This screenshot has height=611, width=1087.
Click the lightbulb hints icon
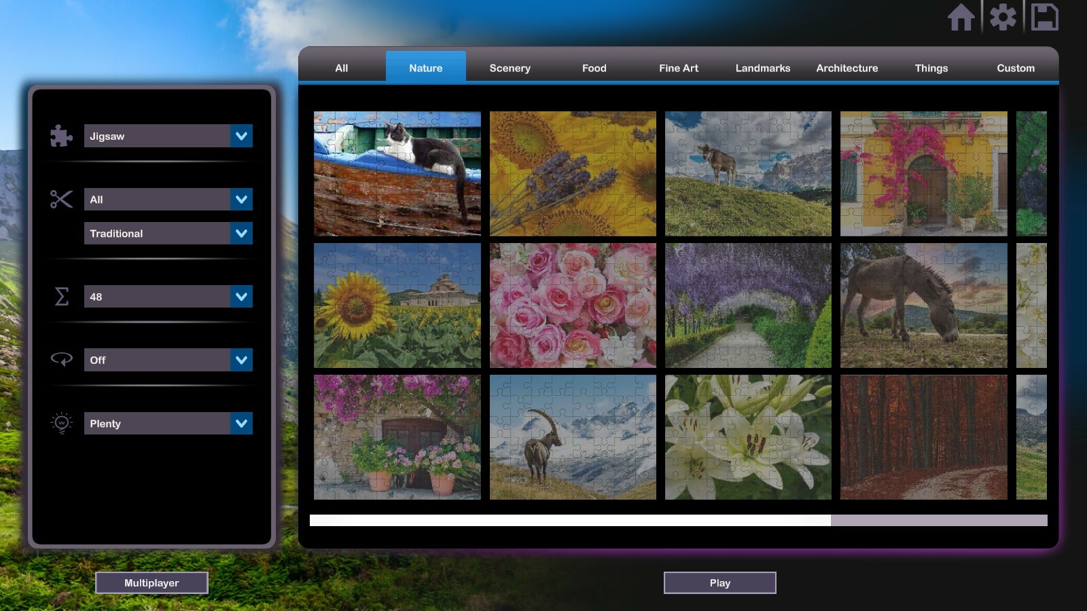(61, 423)
